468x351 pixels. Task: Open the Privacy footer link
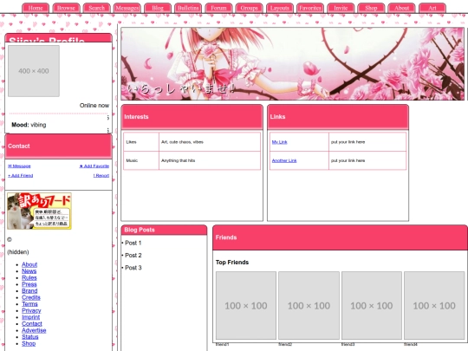(x=31, y=310)
